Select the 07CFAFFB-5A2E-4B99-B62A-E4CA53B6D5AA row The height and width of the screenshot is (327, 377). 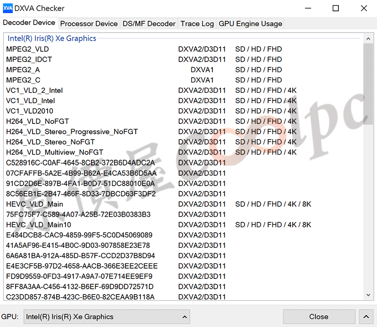[183, 173]
